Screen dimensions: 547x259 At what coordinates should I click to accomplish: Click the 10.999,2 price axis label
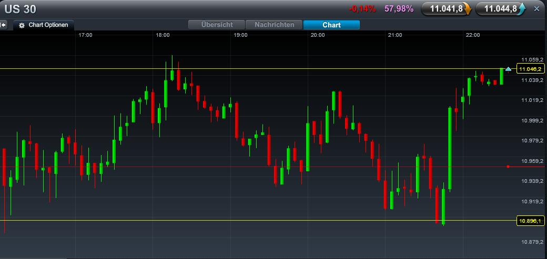(532, 121)
